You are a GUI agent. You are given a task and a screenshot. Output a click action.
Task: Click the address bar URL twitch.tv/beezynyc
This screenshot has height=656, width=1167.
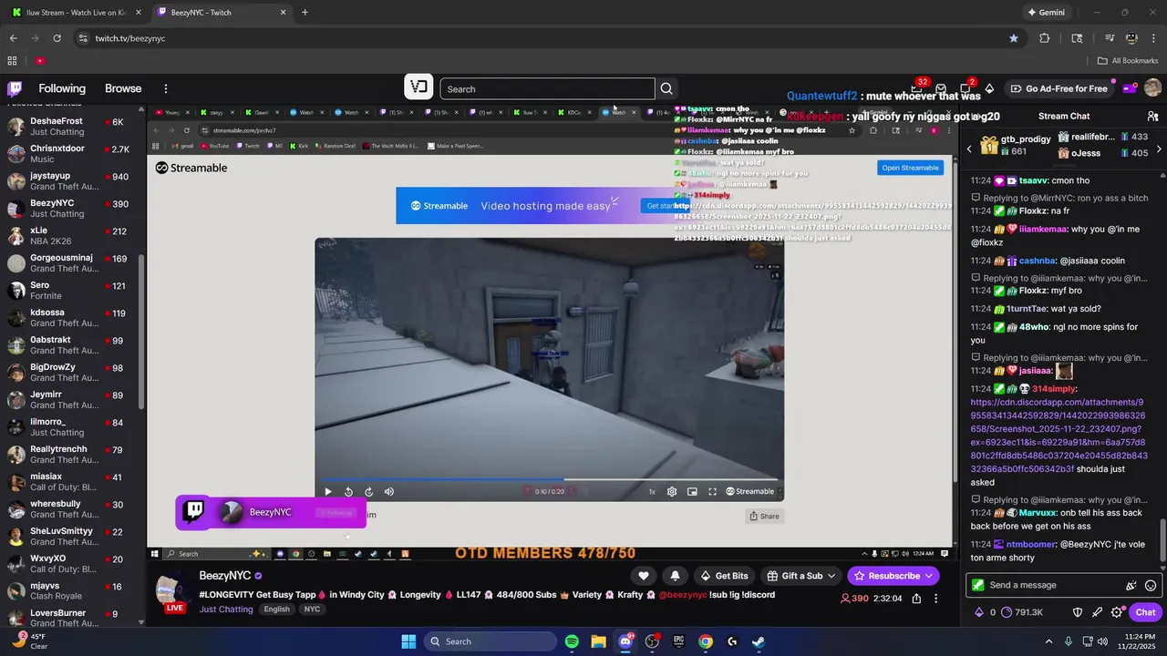130,38
